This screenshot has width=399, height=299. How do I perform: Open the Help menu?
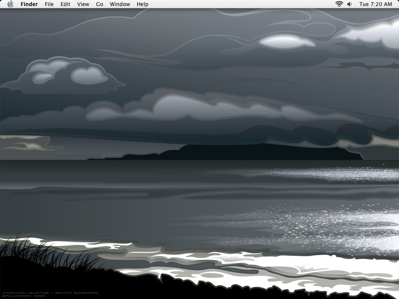tap(142, 4)
